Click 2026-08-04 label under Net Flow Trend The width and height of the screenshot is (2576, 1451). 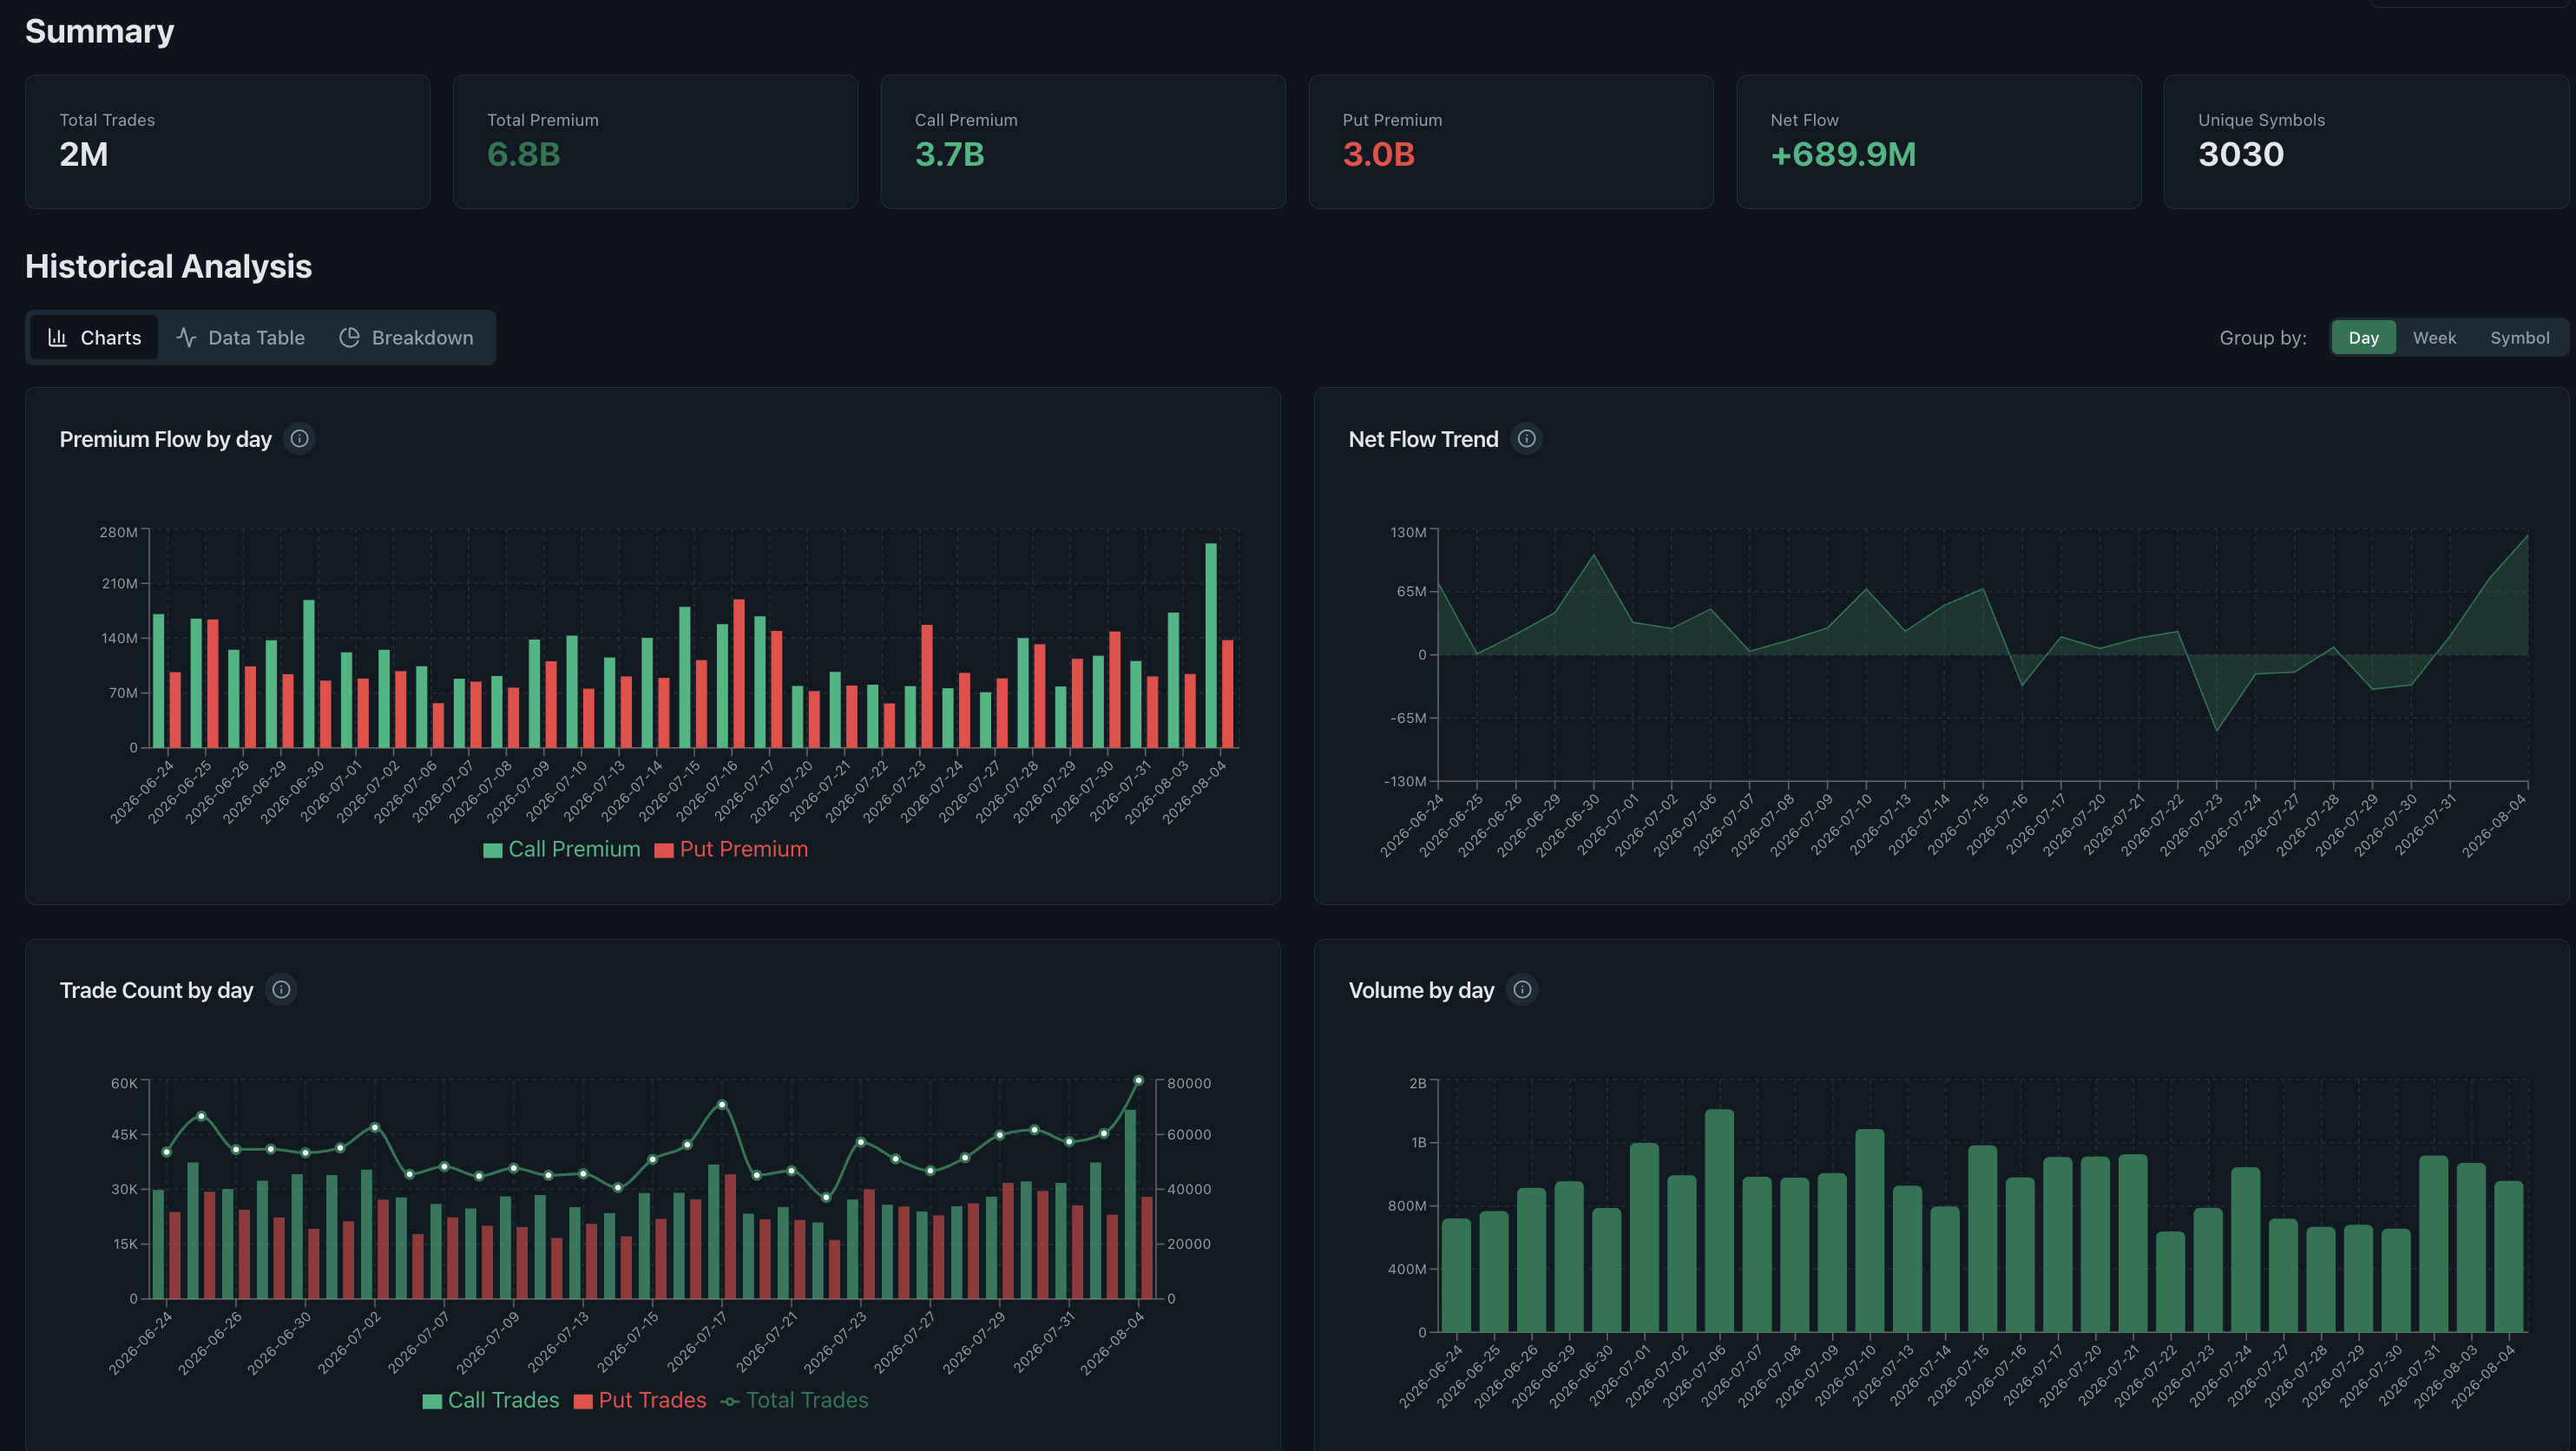(x=2493, y=825)
